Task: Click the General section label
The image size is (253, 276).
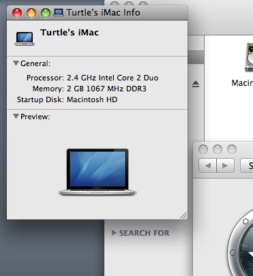Action: click(35, 63)
